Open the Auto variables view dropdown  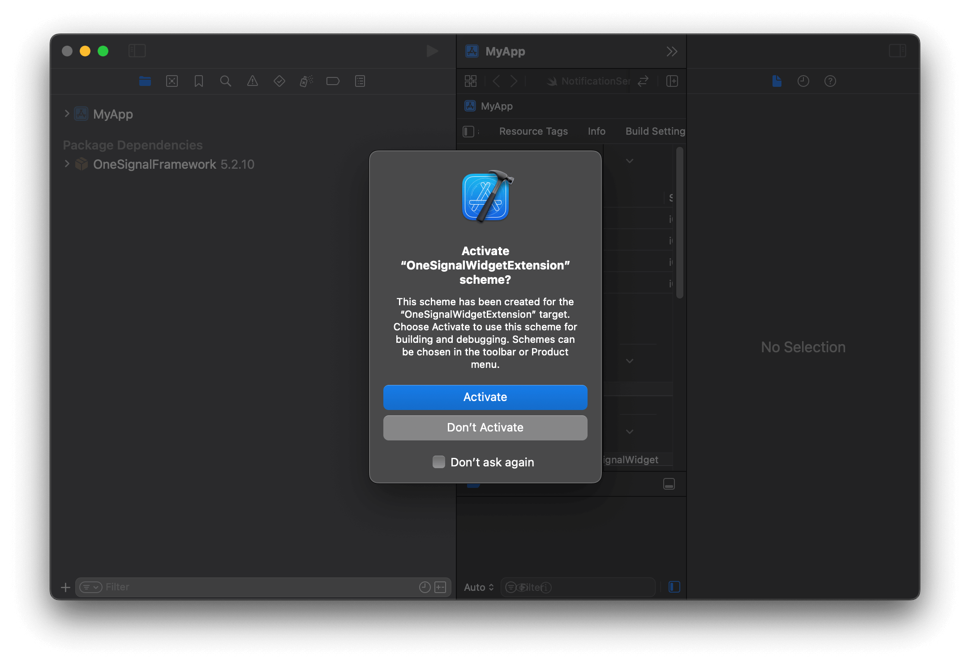479,587
